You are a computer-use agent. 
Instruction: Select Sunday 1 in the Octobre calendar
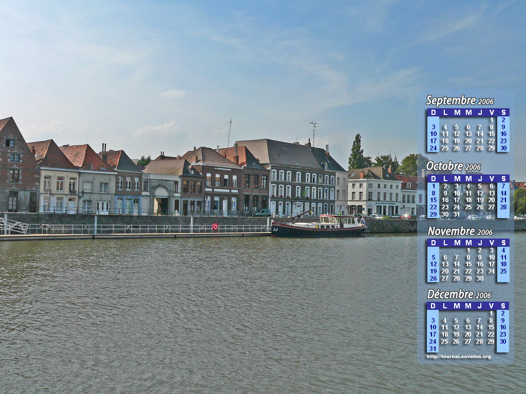(x=433, y=186)
